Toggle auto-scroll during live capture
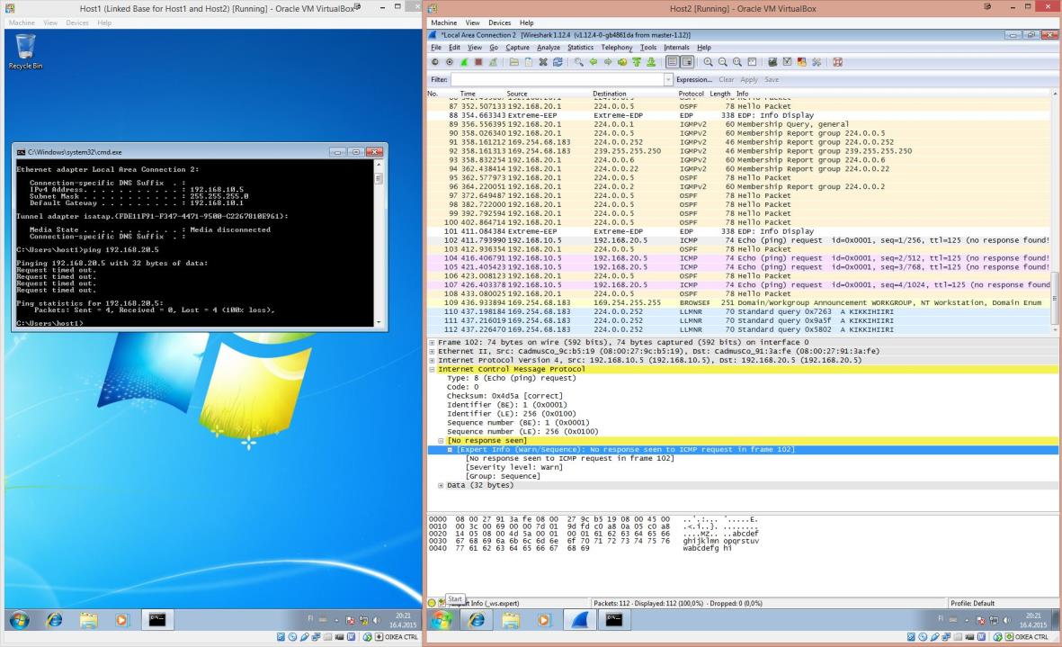 687,62
